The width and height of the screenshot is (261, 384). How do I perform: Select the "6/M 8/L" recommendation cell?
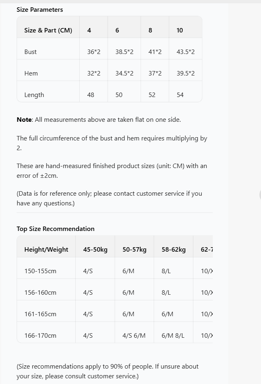tap(173, 335)
